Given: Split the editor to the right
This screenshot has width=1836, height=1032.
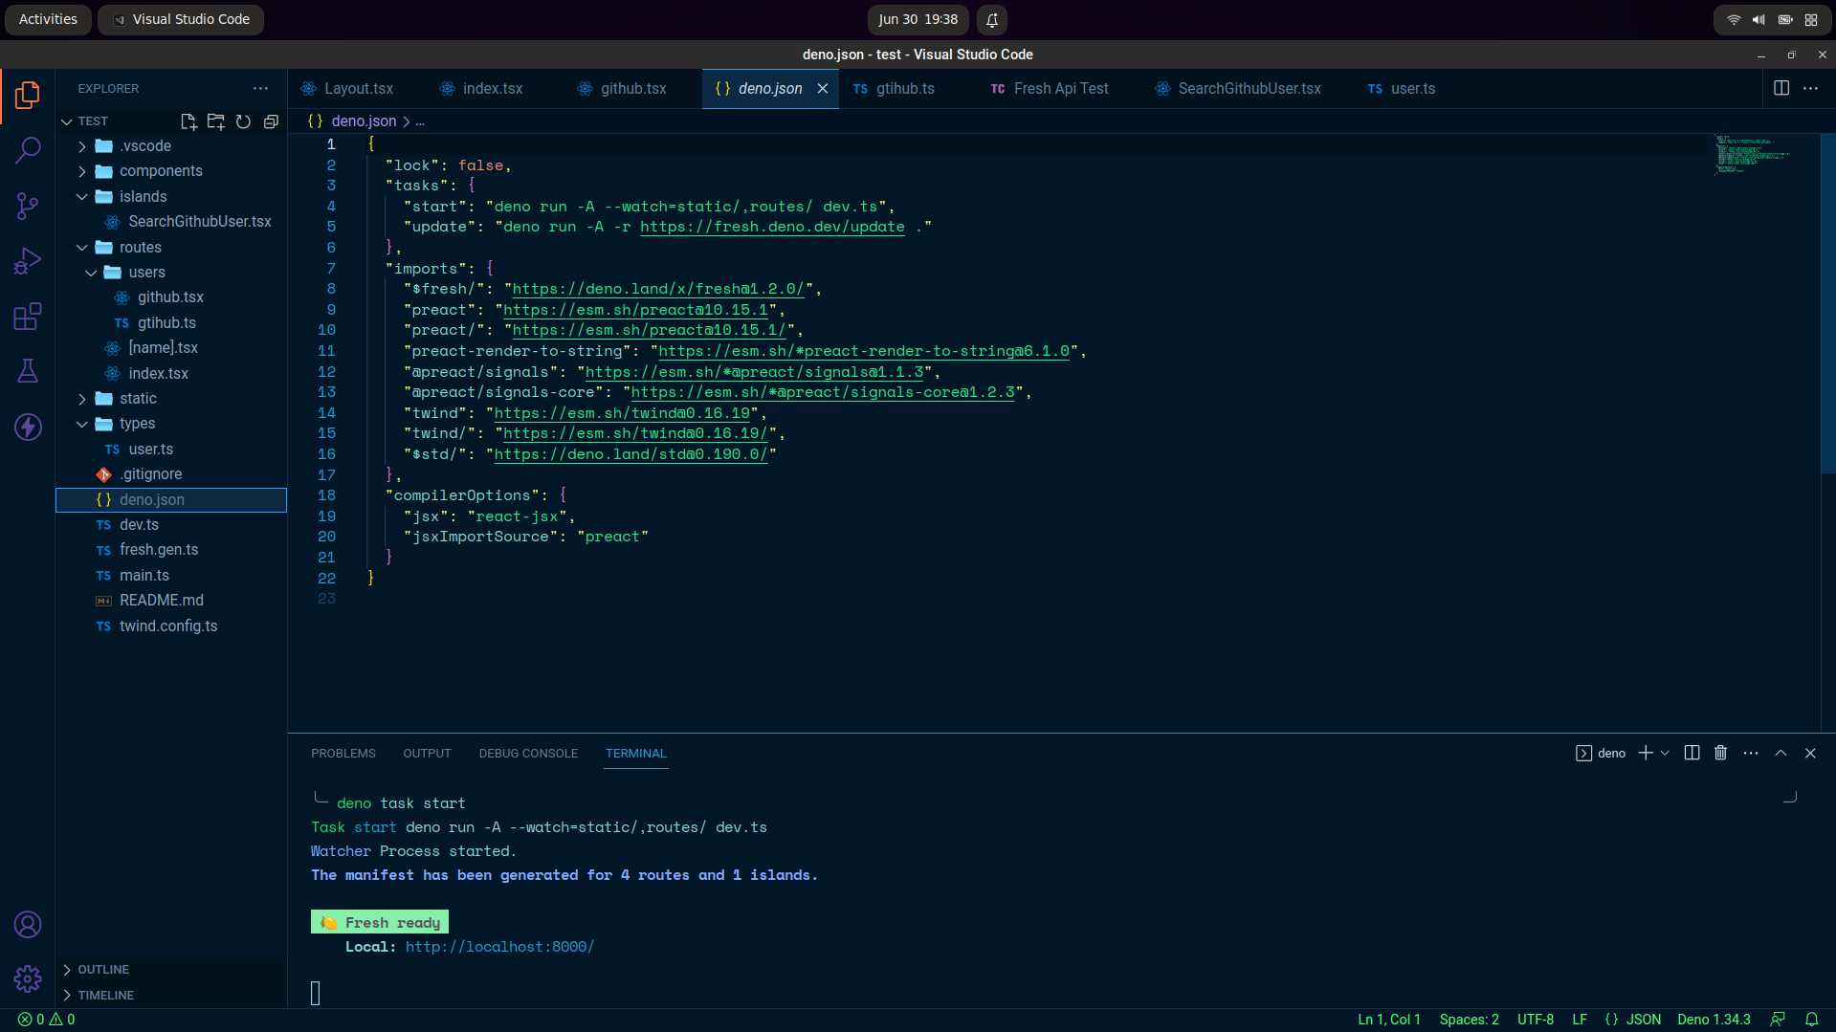Looking at the screenshot, I should (1781, 88).
